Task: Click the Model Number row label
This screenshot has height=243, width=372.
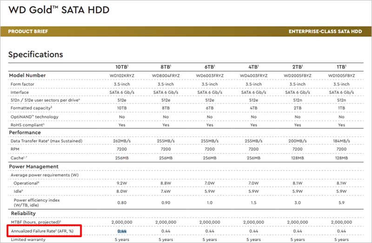Action: point(27,75)
